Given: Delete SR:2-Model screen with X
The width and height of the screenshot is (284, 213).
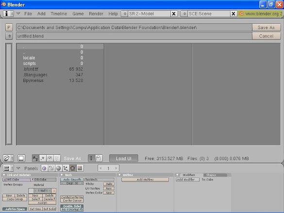Looking at the screenshot, I should click(x=173, y=14).
